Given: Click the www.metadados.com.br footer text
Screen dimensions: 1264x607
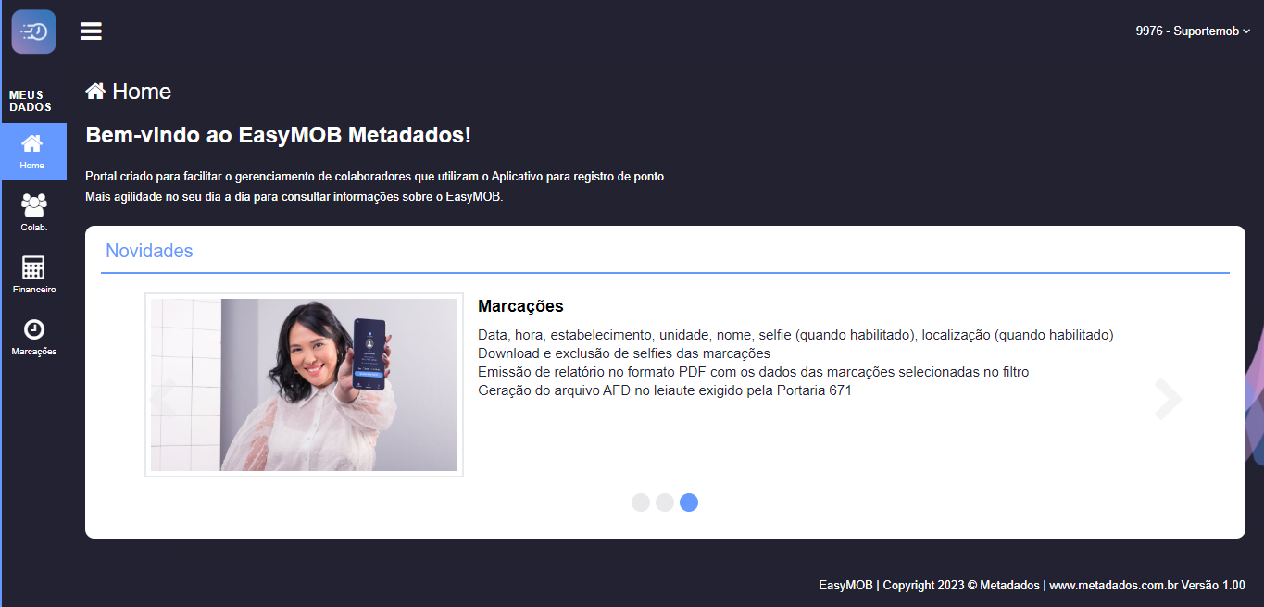Looking at the screenshot, I should (x=1113, y=586).
